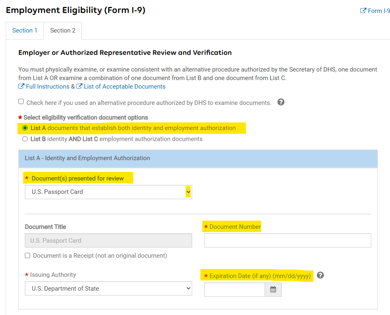Expand the Issuing Authority dropdown
390x315 pixels.
tap(108, 289)
